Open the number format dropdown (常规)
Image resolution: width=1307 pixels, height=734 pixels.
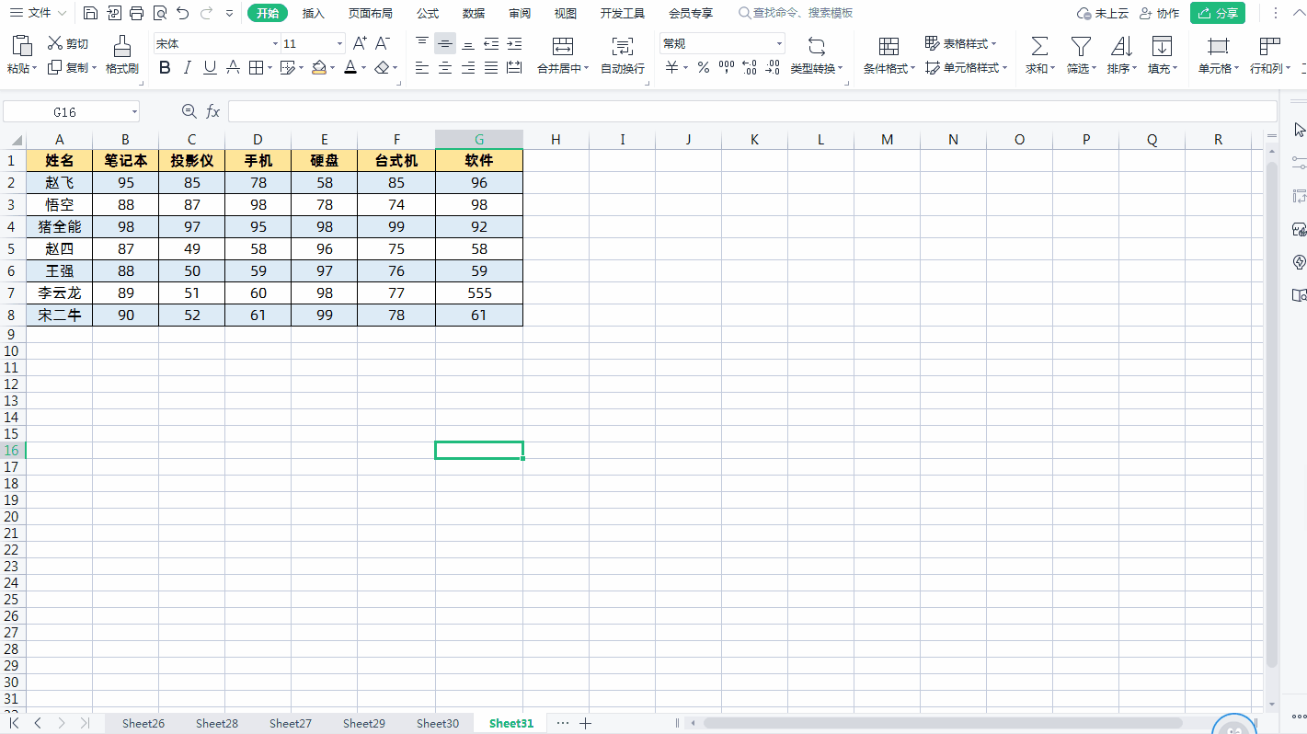tap(779, 43)
